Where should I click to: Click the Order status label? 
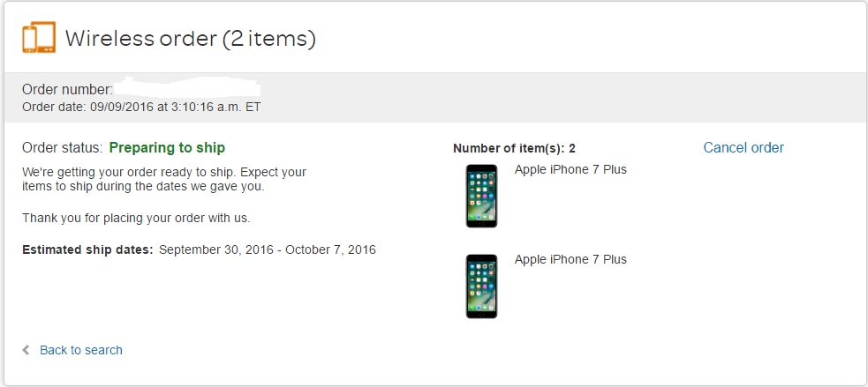(63, 147)
